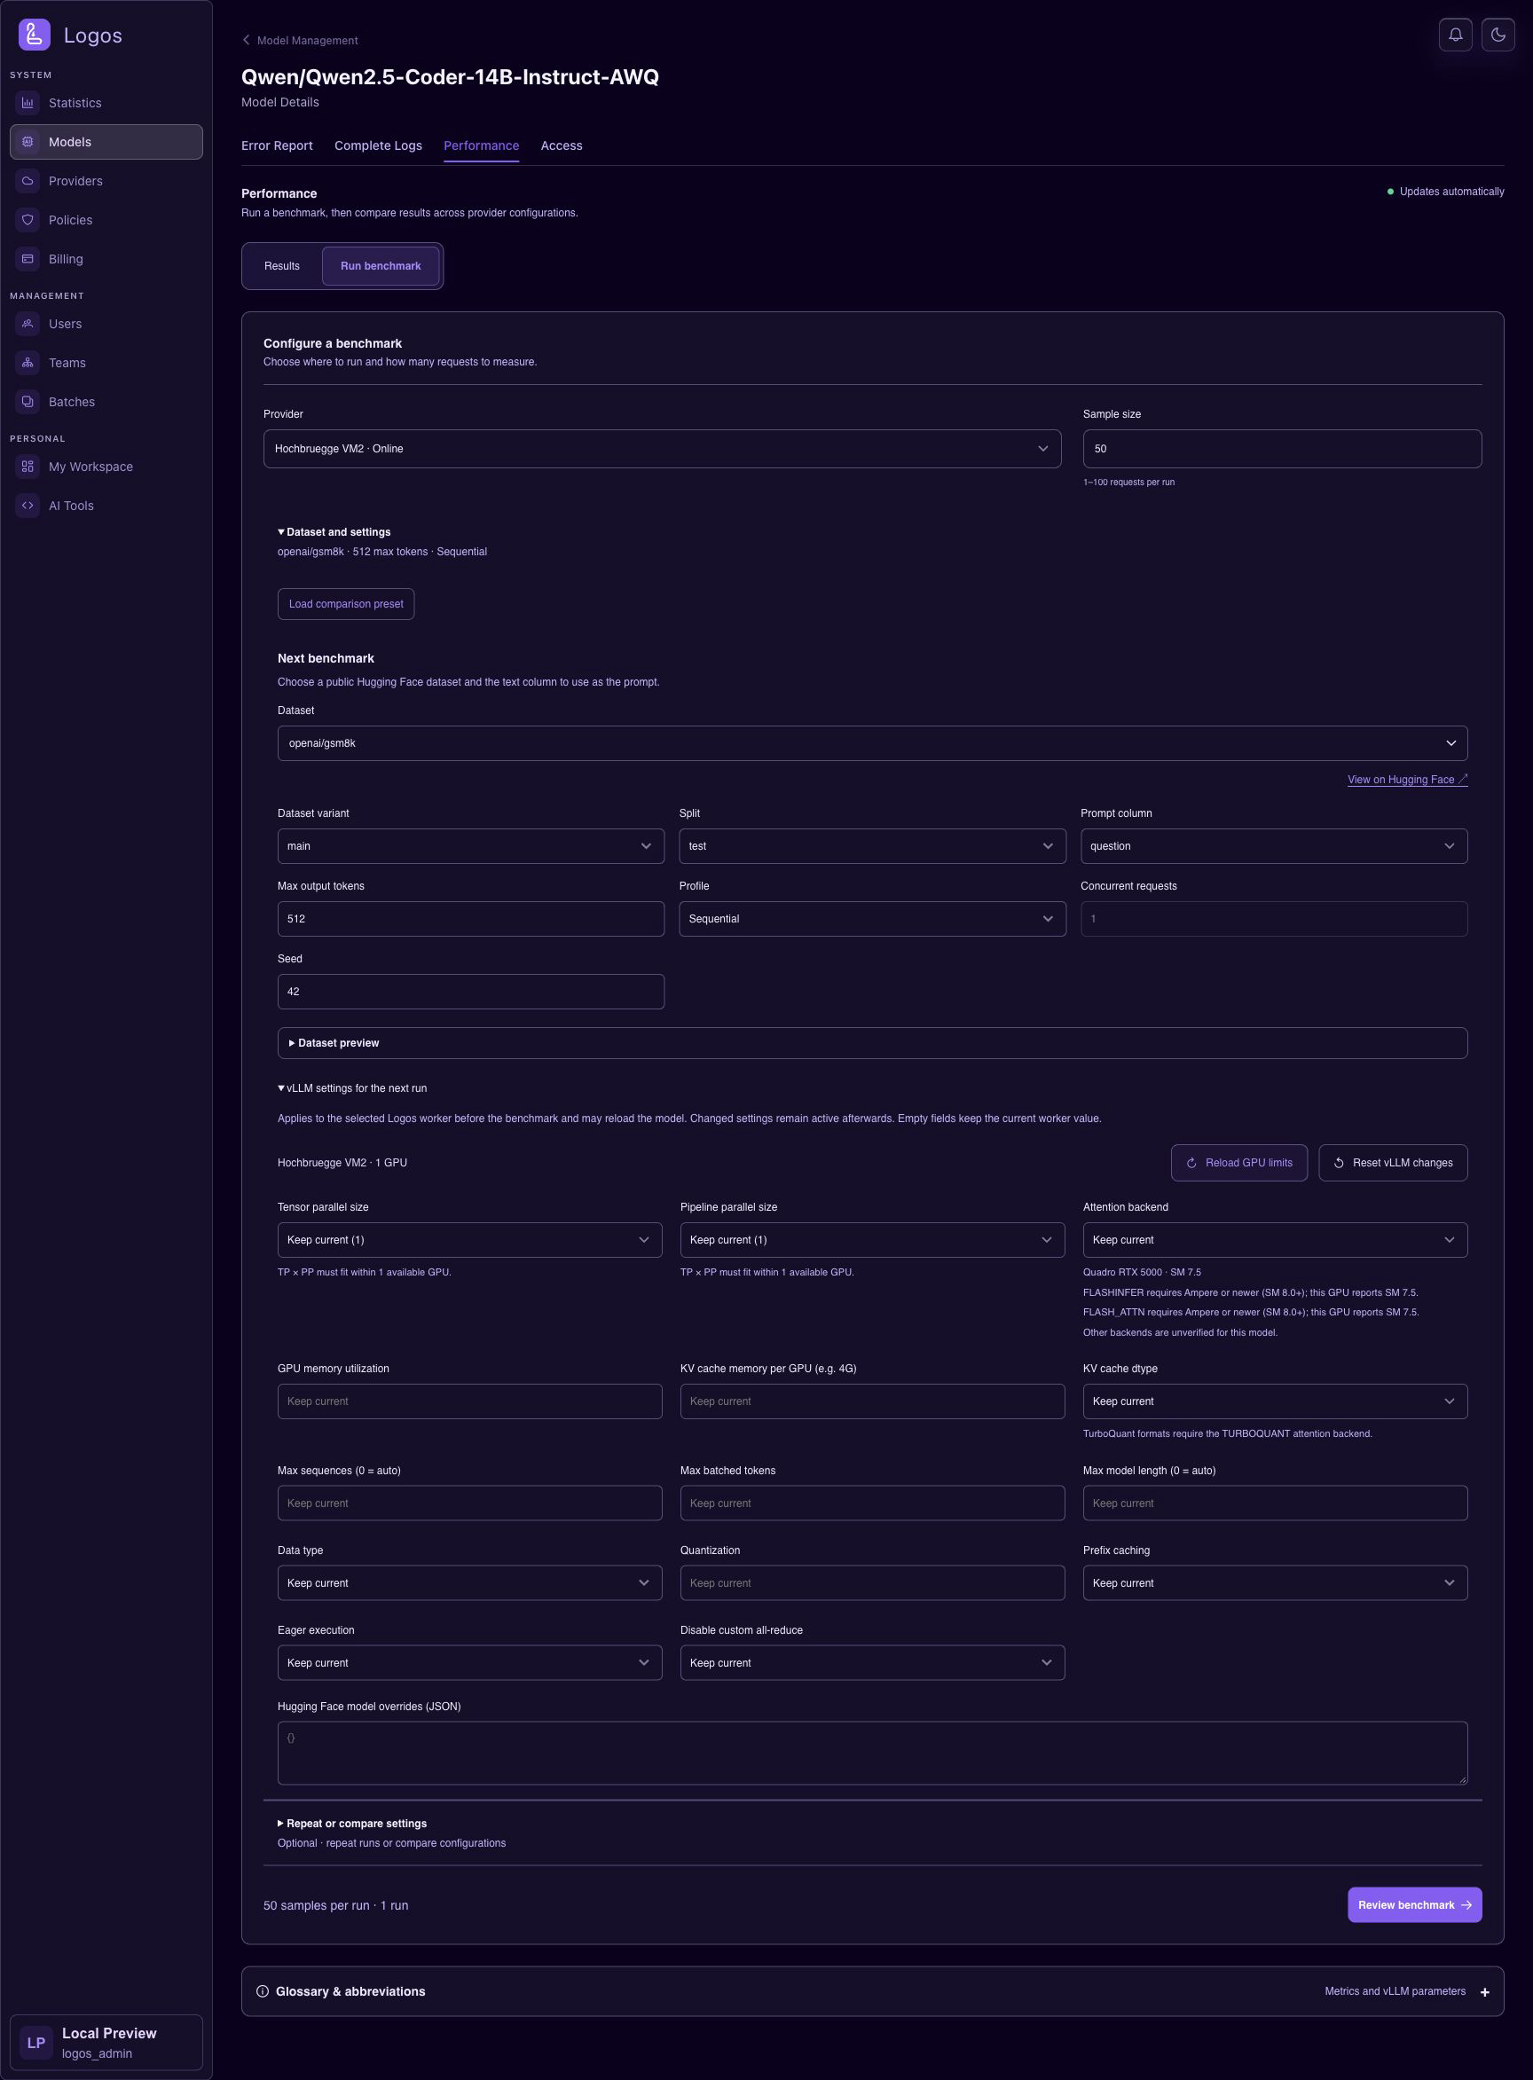Switch to the Results view
This screenshot has height=2080, width=1533.
click(x=282, y=266)
